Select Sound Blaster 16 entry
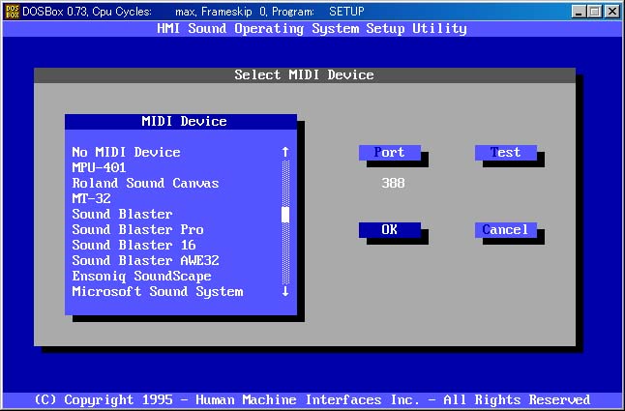This screenshot has width=625, height=411. [x=134, y=246]
